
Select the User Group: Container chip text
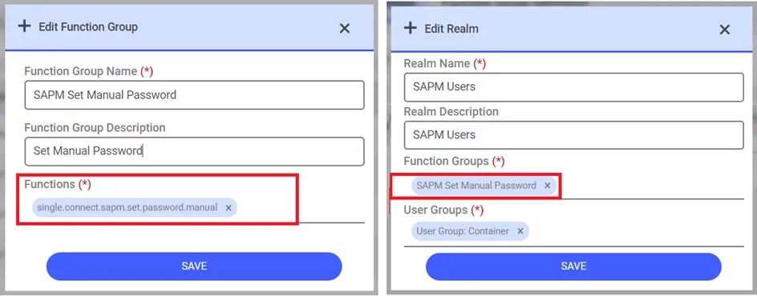click(463, 231)
